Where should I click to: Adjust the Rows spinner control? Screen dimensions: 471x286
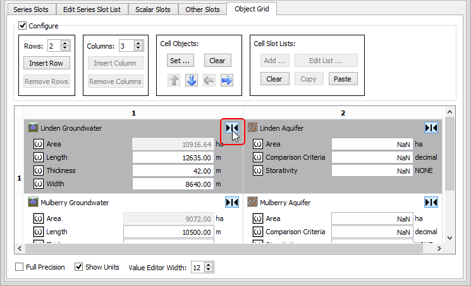click(x=65, y=46)
